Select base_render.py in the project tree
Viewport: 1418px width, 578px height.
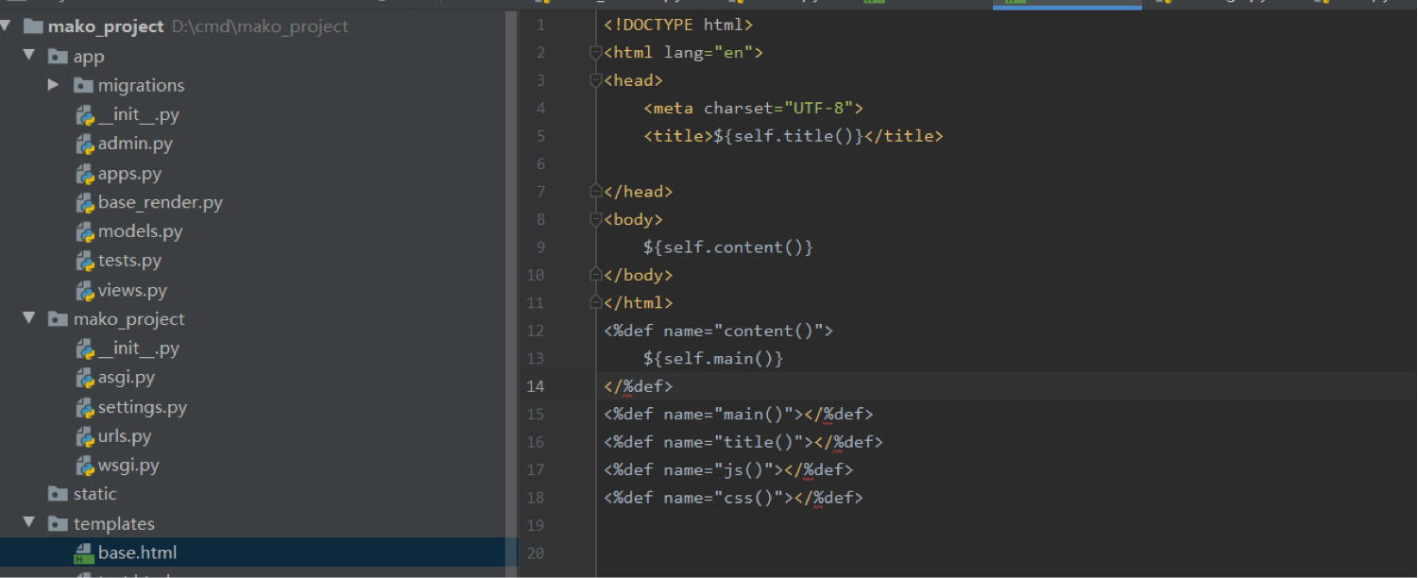click(x=161, y=202)
